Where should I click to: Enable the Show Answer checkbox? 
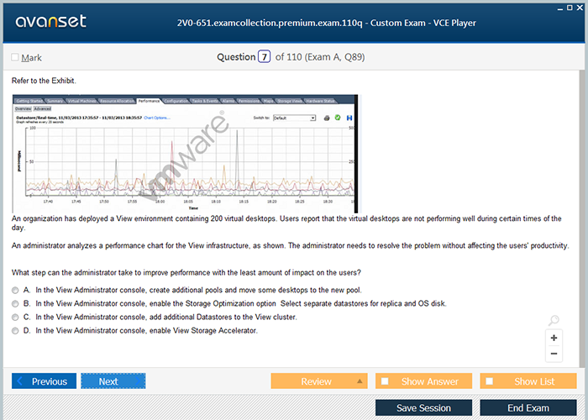pos(385,381)
